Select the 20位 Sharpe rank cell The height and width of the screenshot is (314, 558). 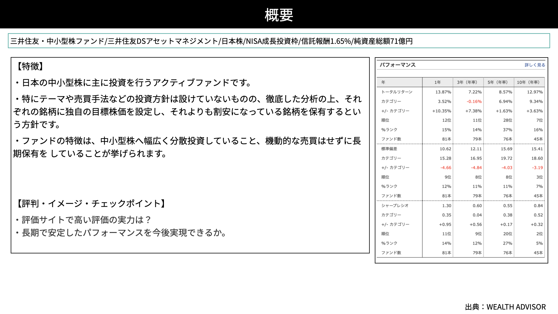coord(508,234)
